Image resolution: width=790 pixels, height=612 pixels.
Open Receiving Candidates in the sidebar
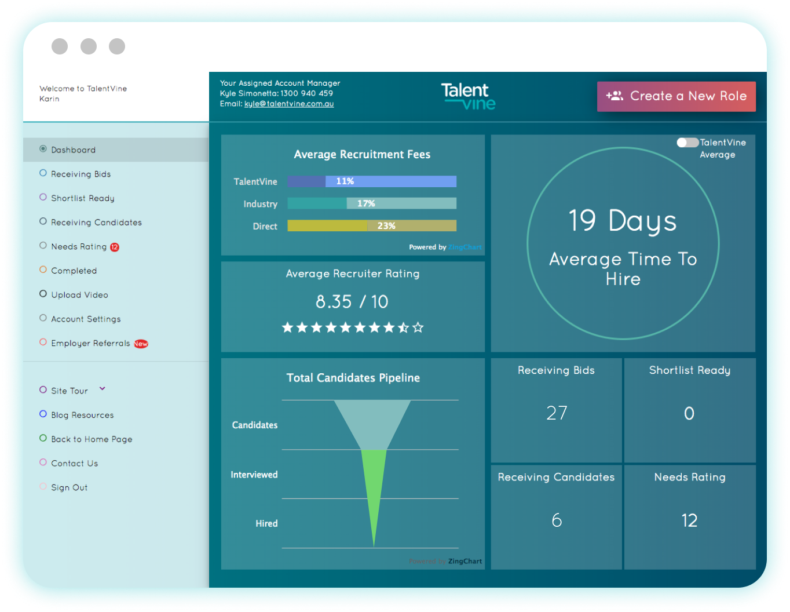pyautogui.click(x=96, y=223)
